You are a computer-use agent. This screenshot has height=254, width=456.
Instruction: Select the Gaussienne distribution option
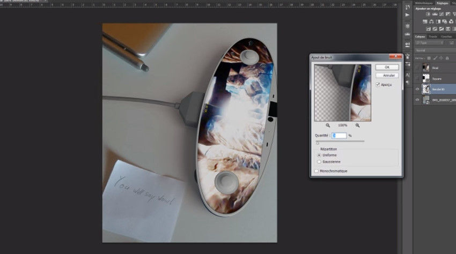pos(319,162)
